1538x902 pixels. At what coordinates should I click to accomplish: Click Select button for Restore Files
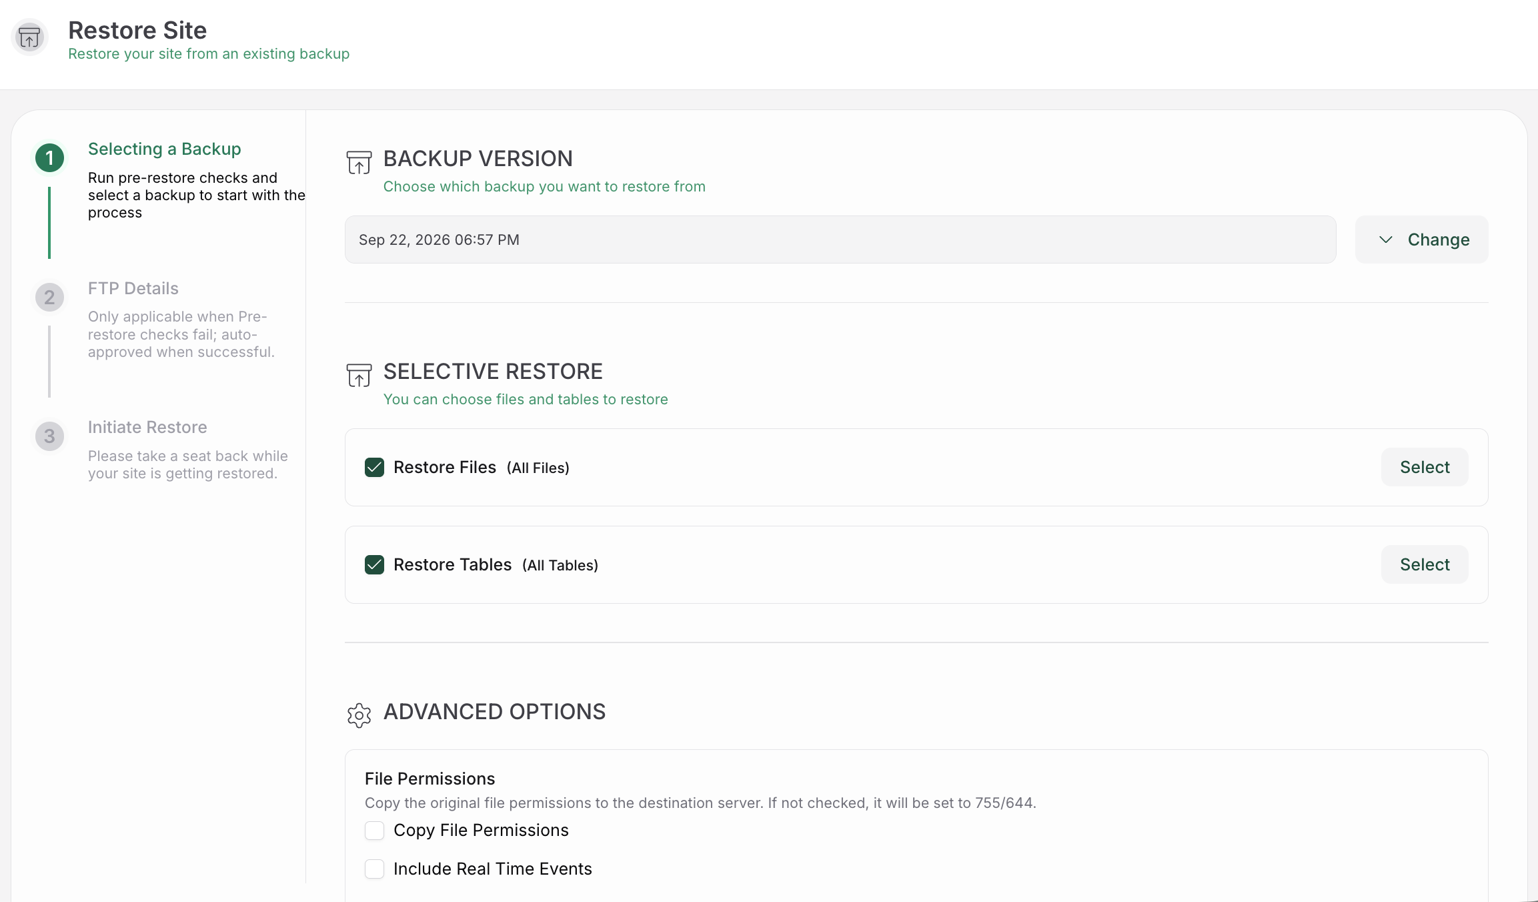[1425, 467]
